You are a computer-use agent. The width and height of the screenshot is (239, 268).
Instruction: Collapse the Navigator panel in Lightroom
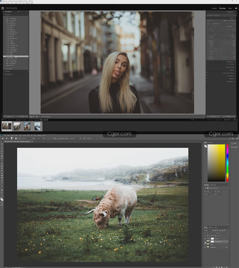4,12
